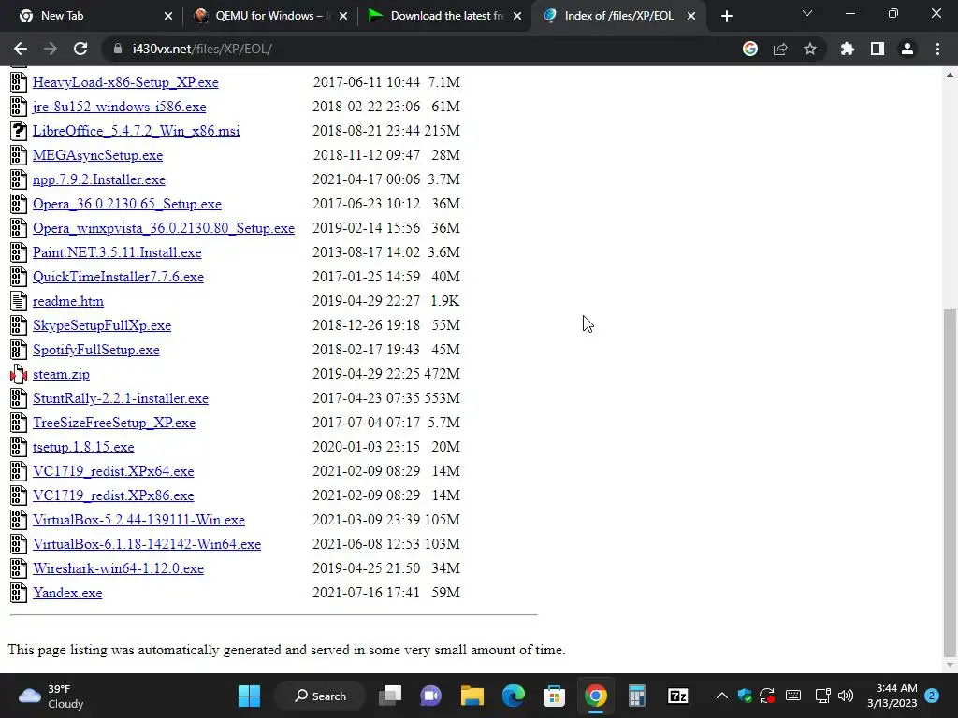Click the text-file icon beside readme.htm
The height and width of the screenshot is (718, 958).
[x=19, y=301]
